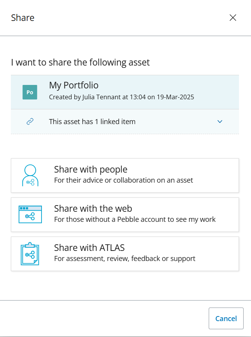
Task: Close the Share dialog with X
Action: (x=233, y=17)
